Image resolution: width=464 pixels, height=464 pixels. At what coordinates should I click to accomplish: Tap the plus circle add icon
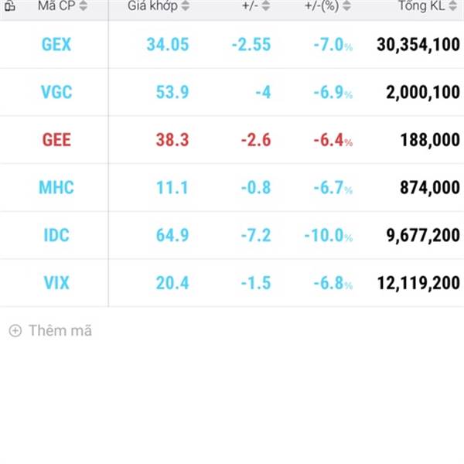pyautogui.click(x=15, y=330)
